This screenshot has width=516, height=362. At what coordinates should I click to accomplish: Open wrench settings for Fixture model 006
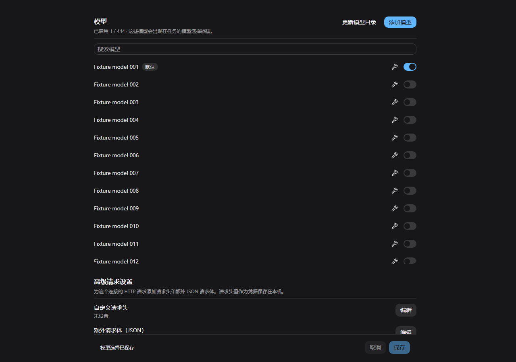(x=395, y=155)
